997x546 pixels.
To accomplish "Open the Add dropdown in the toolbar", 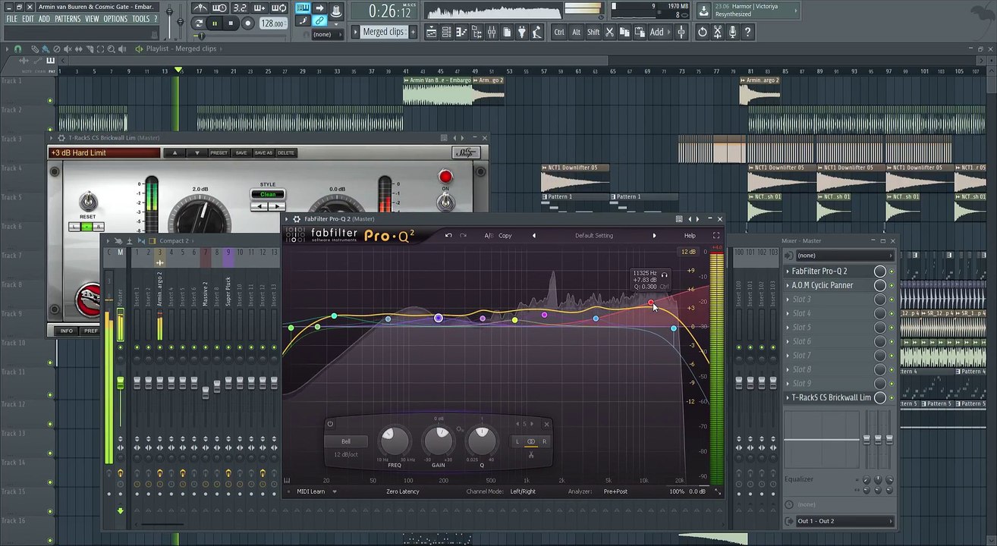I will click(x=660, y=32).
